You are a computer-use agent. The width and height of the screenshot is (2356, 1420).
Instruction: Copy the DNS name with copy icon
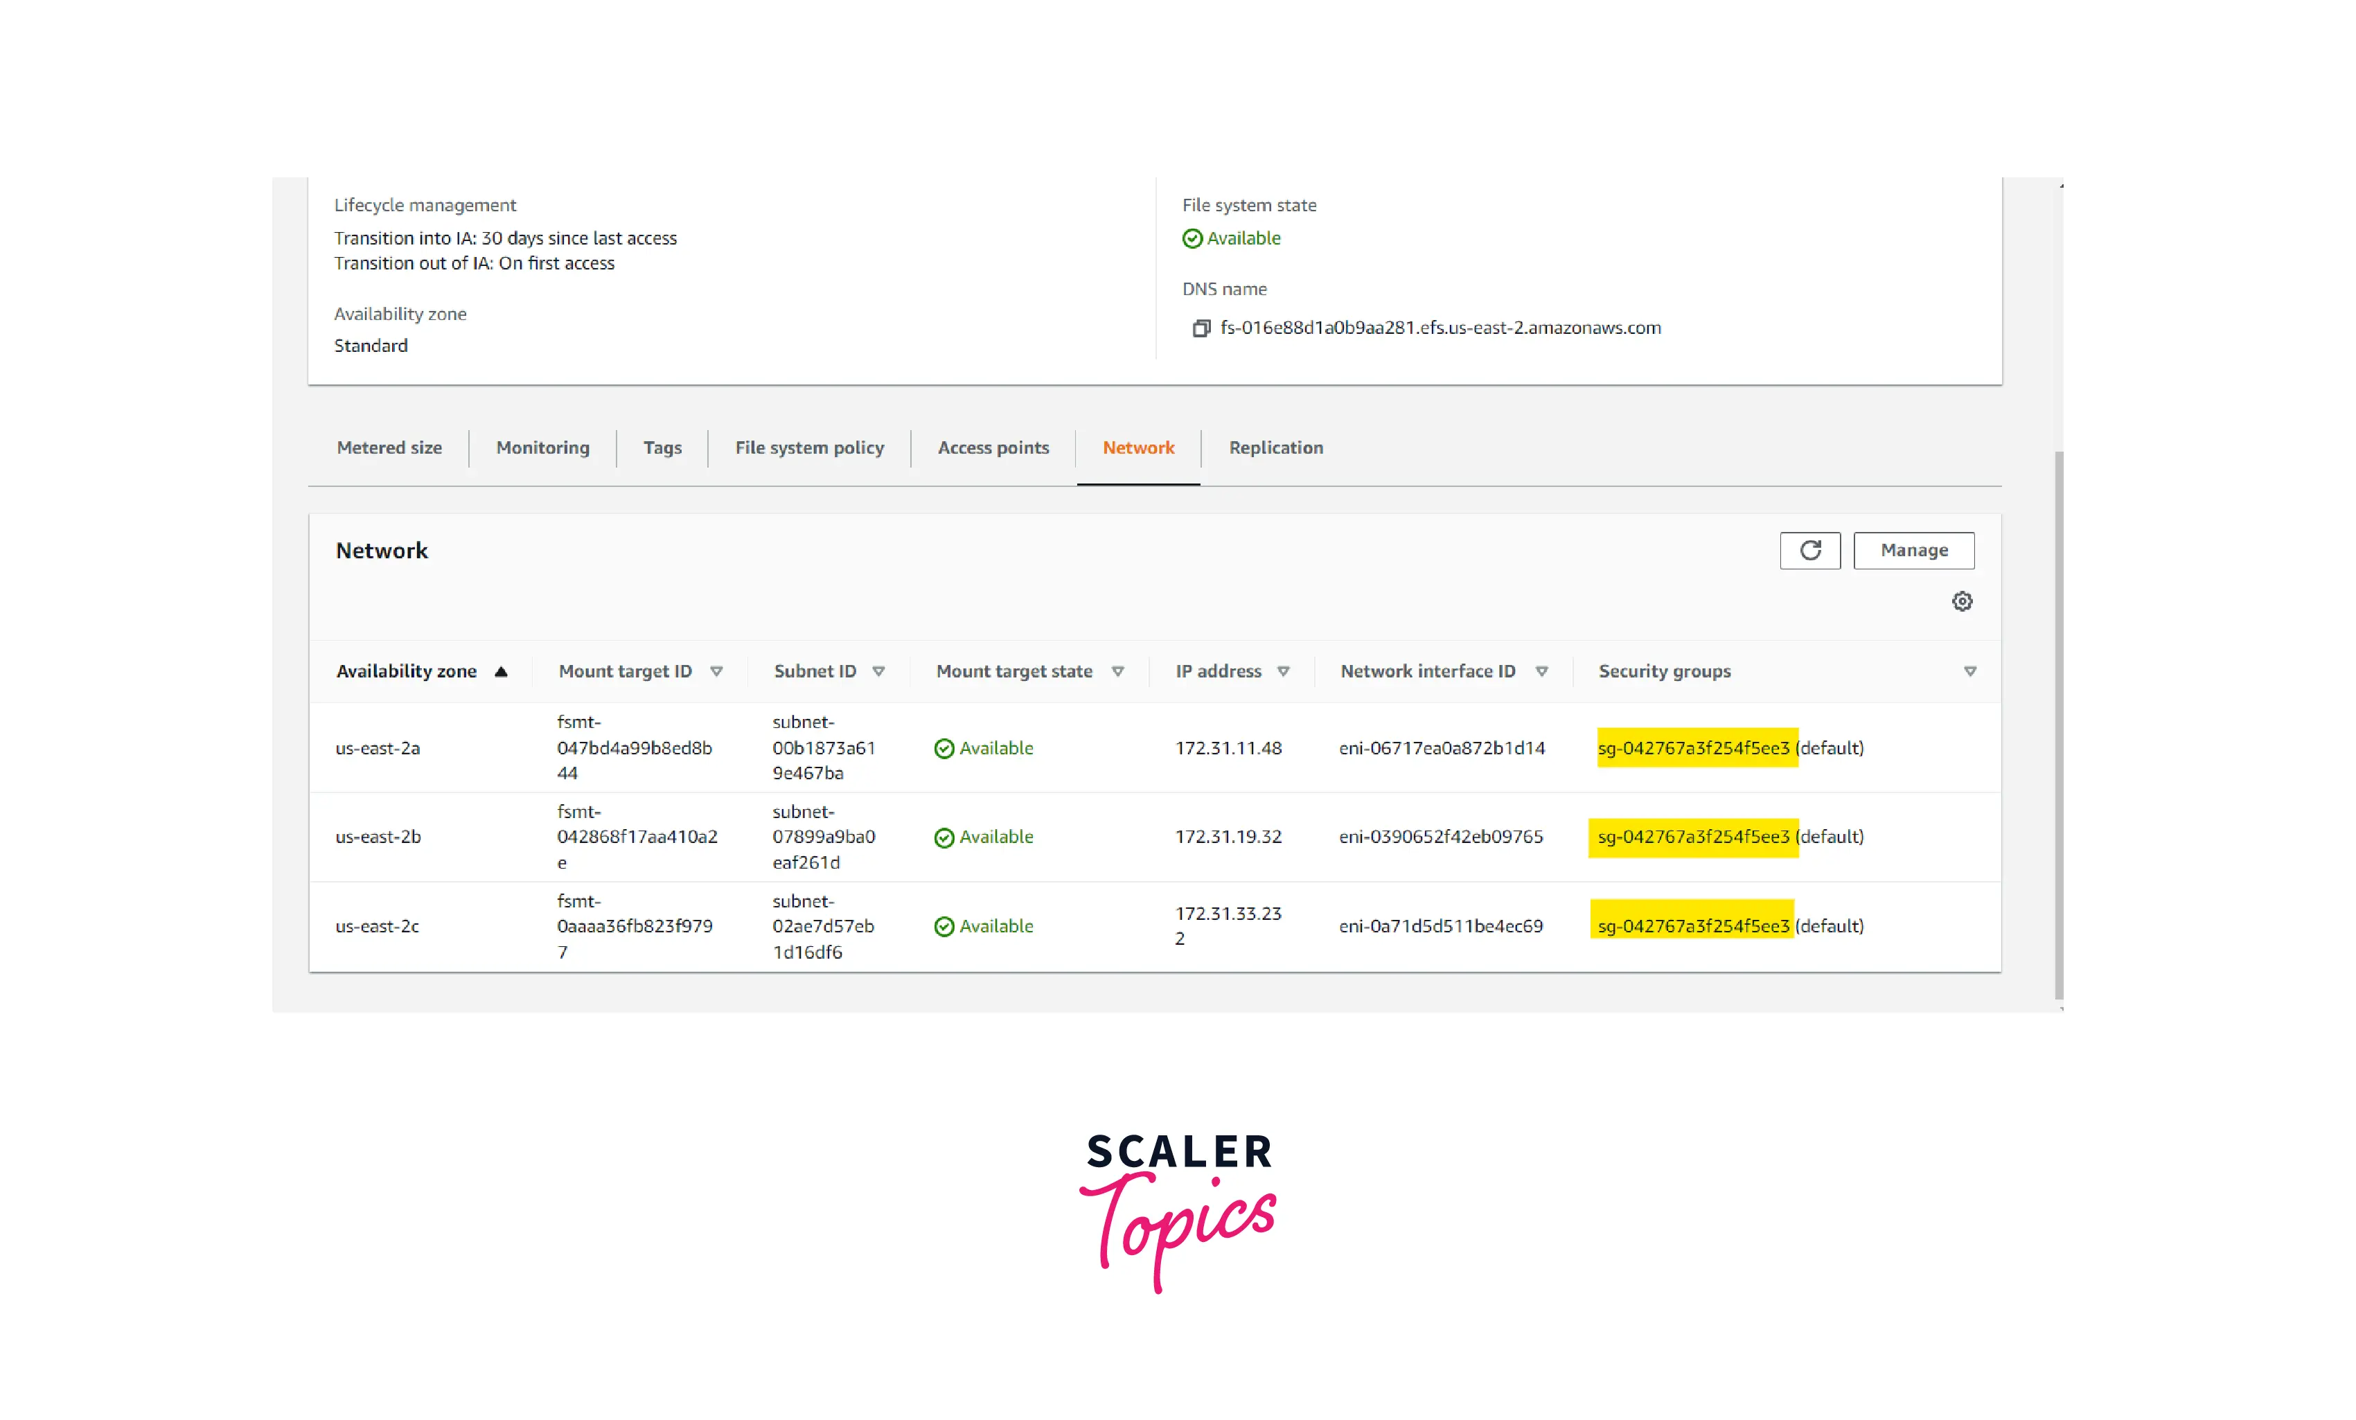(x=1201, y=328)
